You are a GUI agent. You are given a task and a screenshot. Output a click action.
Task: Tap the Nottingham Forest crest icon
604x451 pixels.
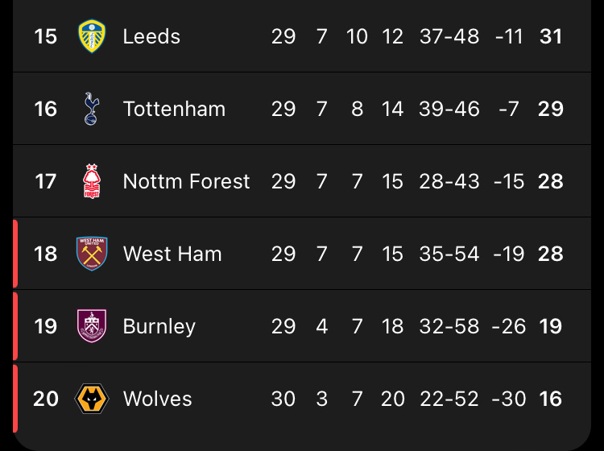pos(92,181)
